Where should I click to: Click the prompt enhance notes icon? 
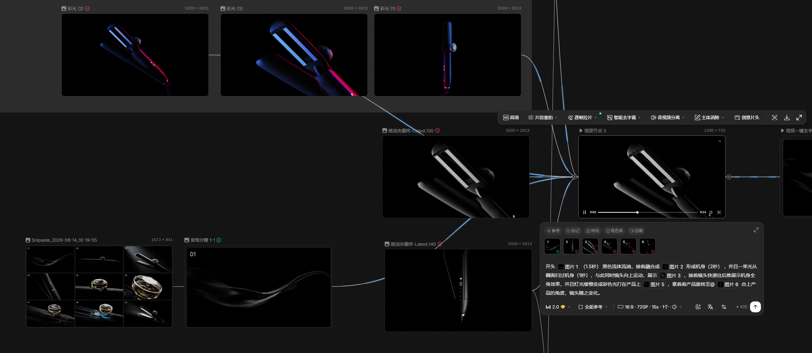click(698, 307)
